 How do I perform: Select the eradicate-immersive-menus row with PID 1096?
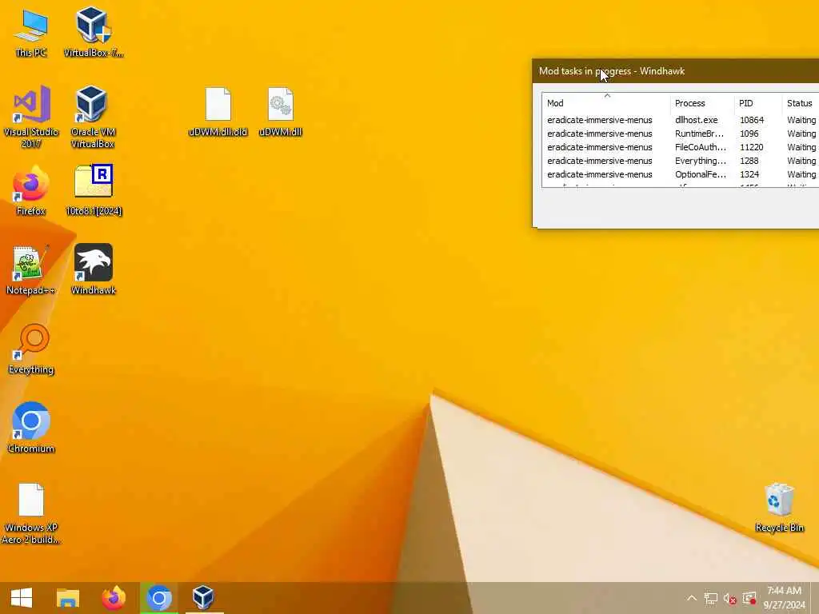(x=681, y=134)
